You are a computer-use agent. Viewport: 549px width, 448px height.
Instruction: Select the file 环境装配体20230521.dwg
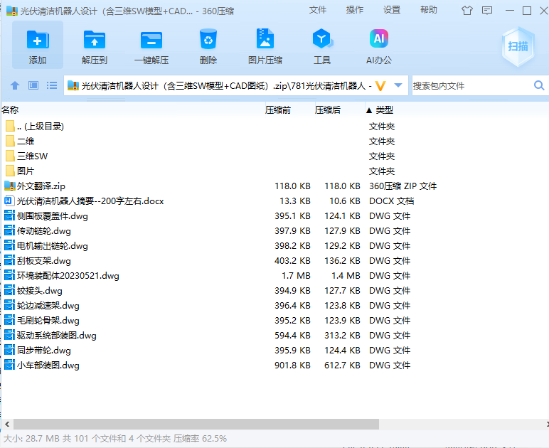coord(68,276)
